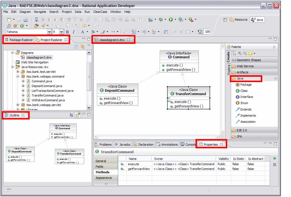Toggle the Outline tree view mode button

[x=71, y=115]
